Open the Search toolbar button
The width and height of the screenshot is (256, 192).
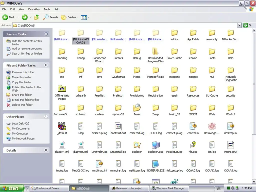(50, 17)
